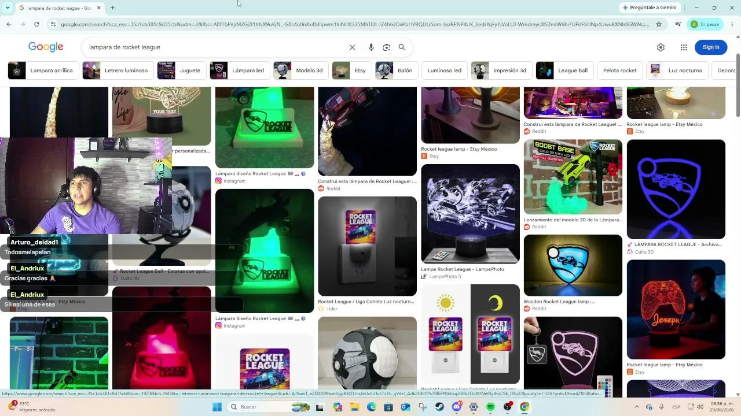Viewport: 741px width, 416px height.
Task: Pick the Luz nocturna filter chip
Action: click(677, 70)
